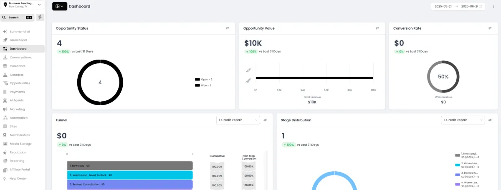Click the New Lead funnel bar
The height and width of the screenshot is (190, 501).
tap(130, 165)
